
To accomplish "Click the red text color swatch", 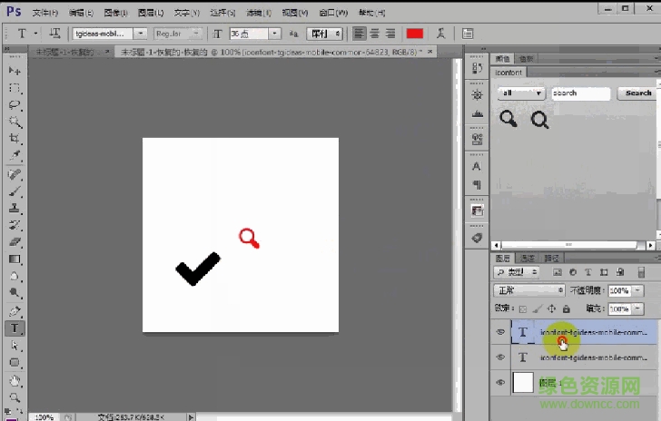I will click(x=415, y=34).
